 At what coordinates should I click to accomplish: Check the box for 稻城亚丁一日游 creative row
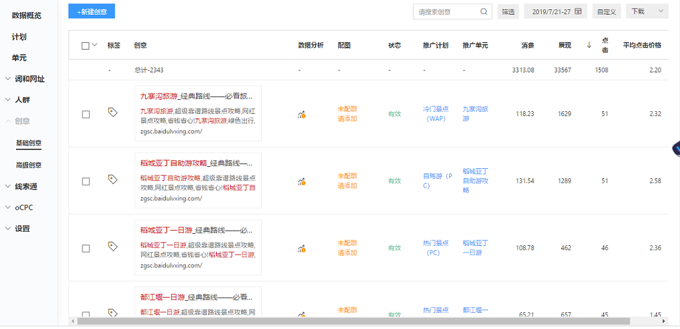point(86,249)
